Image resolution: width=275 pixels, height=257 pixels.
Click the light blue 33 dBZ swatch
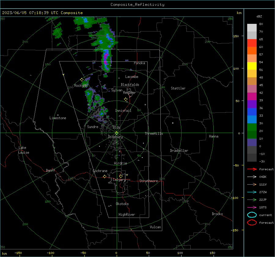(x=252, y=119)
